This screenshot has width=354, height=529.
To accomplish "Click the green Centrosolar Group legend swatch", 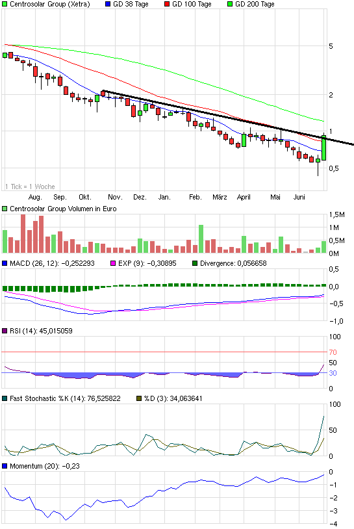I will click(5, 5).
